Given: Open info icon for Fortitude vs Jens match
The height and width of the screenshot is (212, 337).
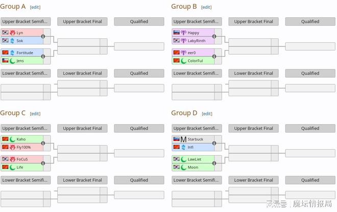Looking at the screenshot, I should point(43,56).
